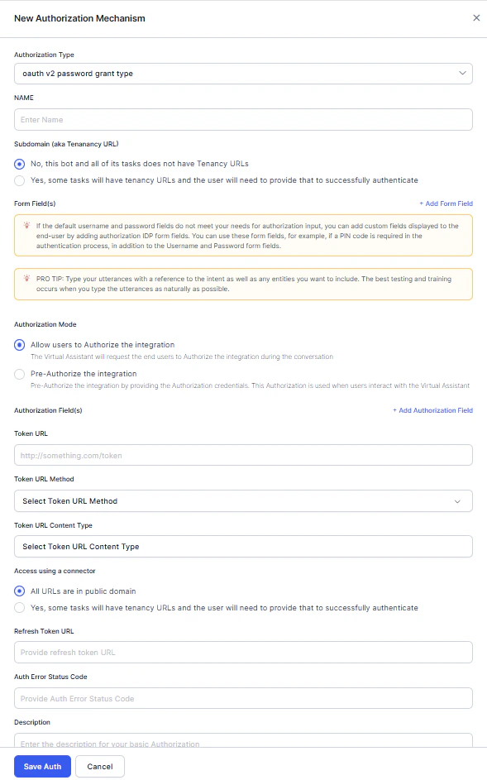Click the Add Authorization Field link
Viewport: 487px width, 780px height.
pos(434,410)
